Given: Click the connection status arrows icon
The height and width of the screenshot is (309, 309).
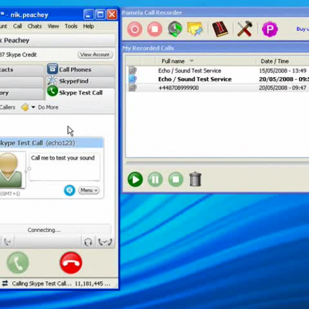Looking at the screenshot, I should point(5,284).
